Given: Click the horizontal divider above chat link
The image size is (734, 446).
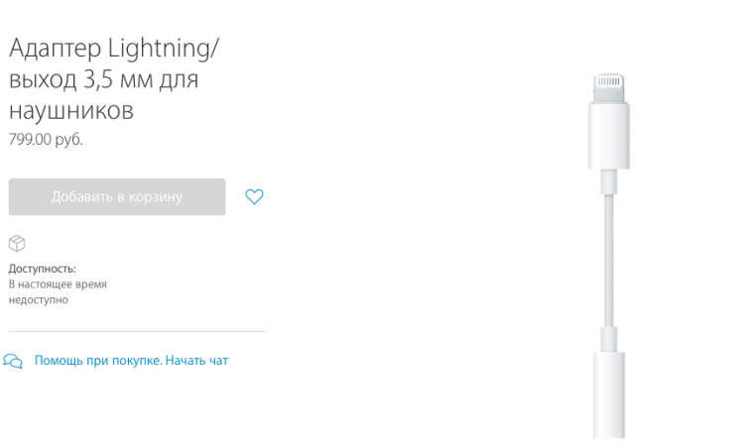Looking at the screenshot, I should tap(137, 331).
